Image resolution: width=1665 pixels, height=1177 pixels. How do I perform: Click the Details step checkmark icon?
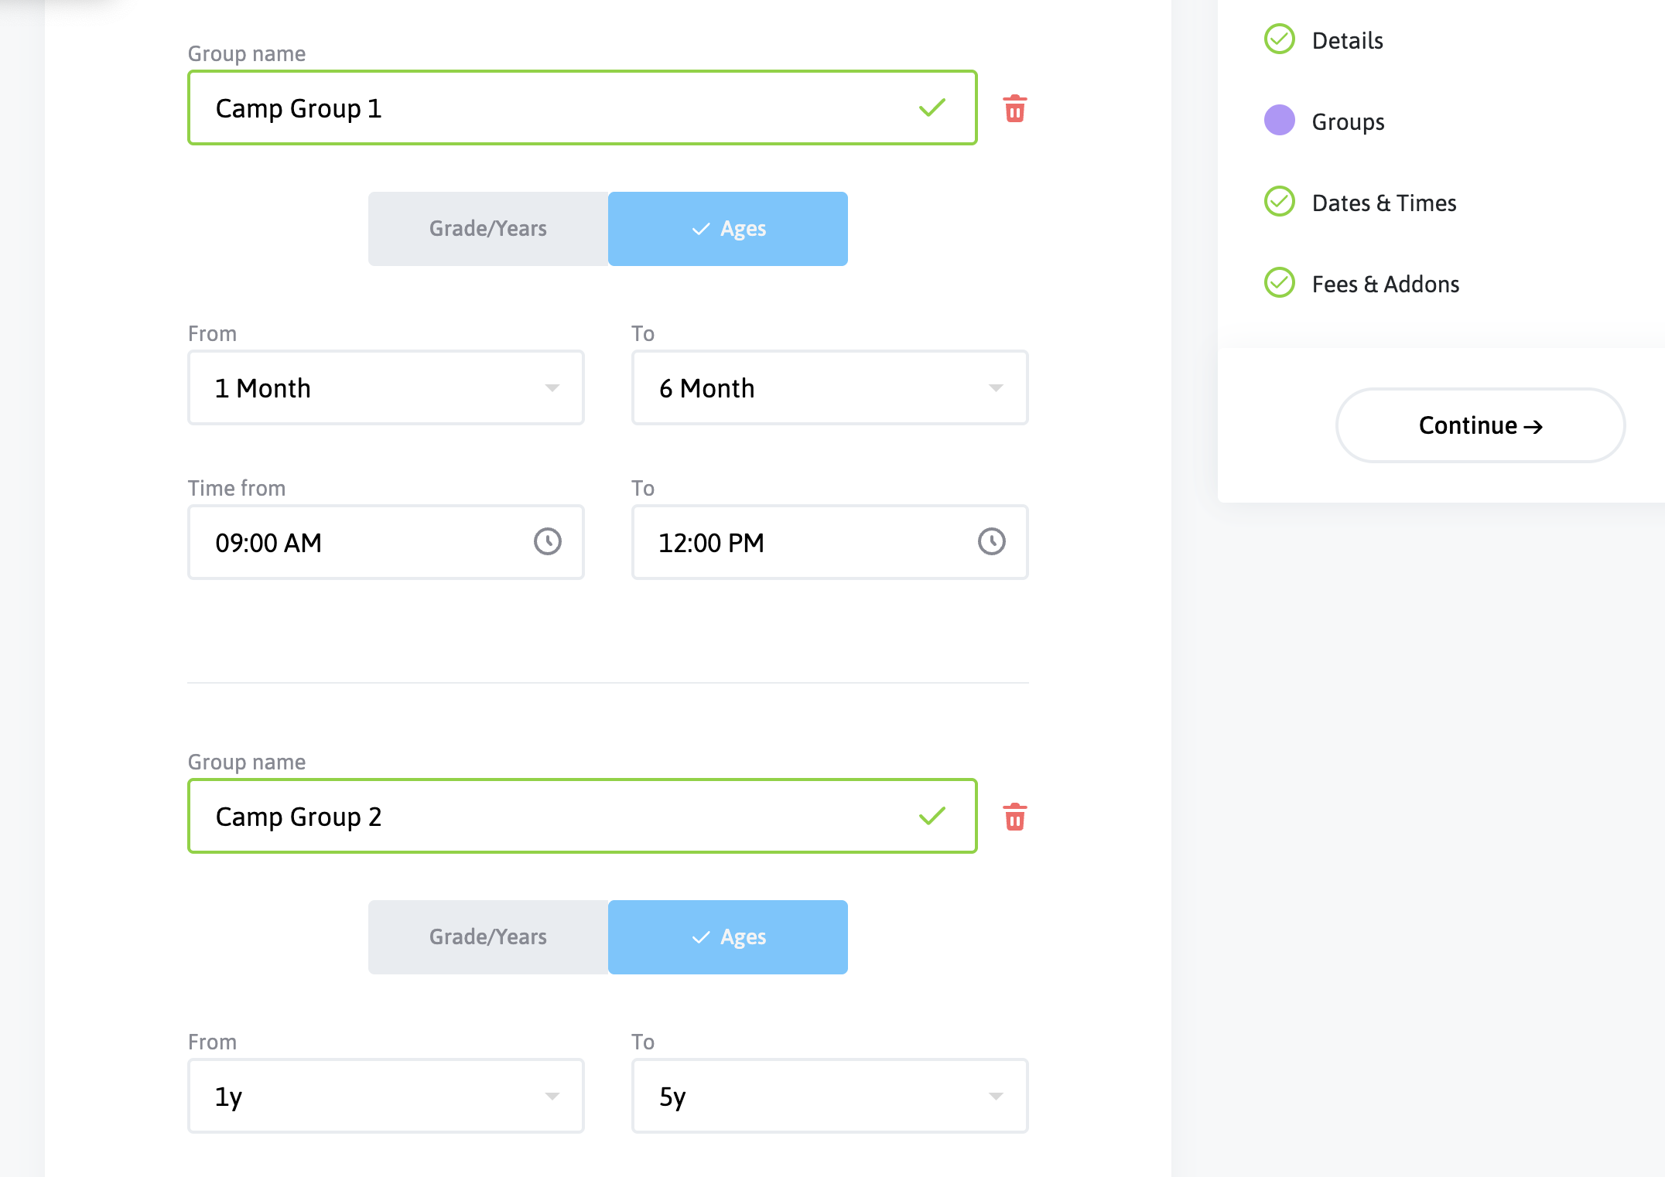coord(1279,39)
